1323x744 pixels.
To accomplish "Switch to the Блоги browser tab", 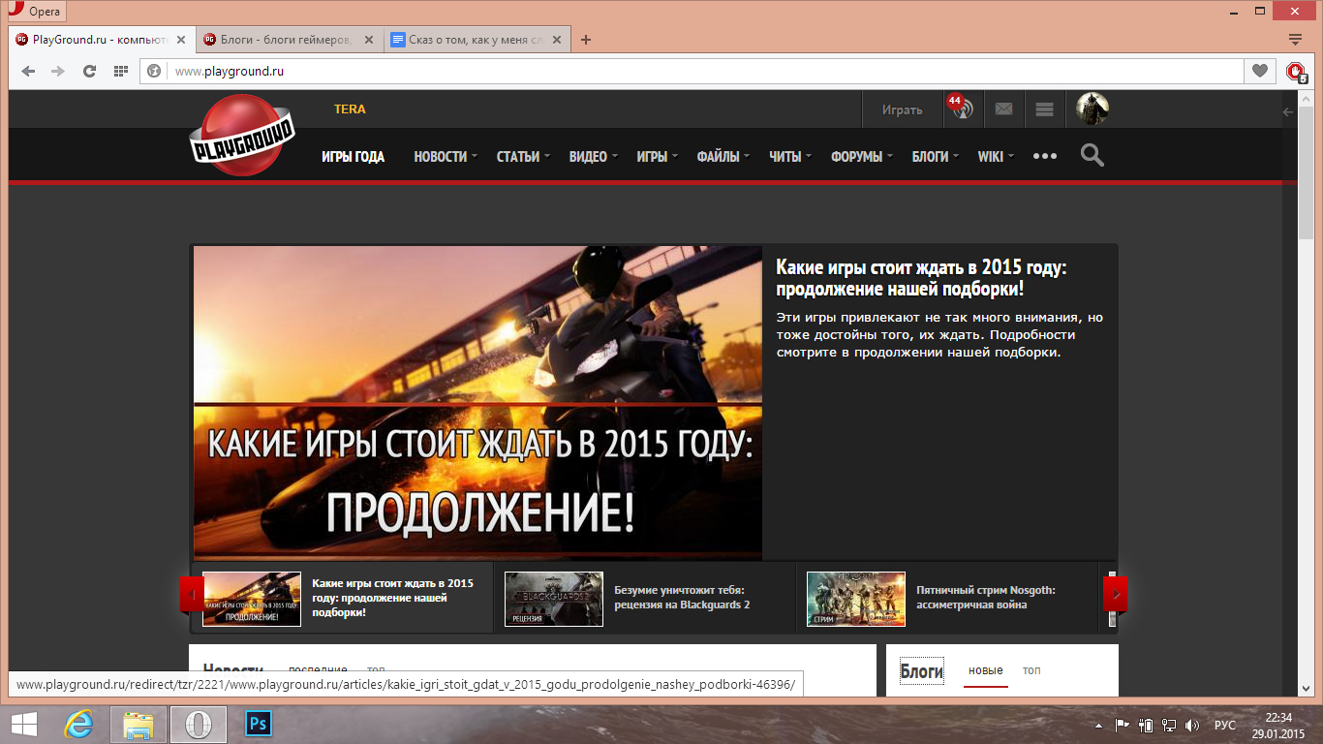I will click(287, 40).
